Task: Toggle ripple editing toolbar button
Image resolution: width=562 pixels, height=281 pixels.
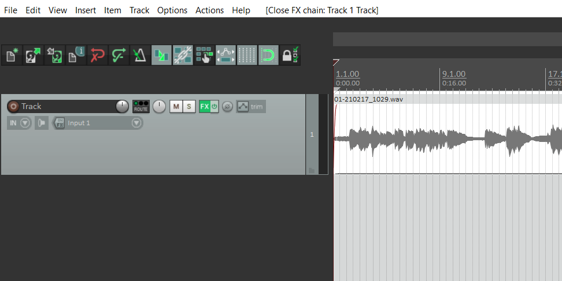Action: click(204, 55)
